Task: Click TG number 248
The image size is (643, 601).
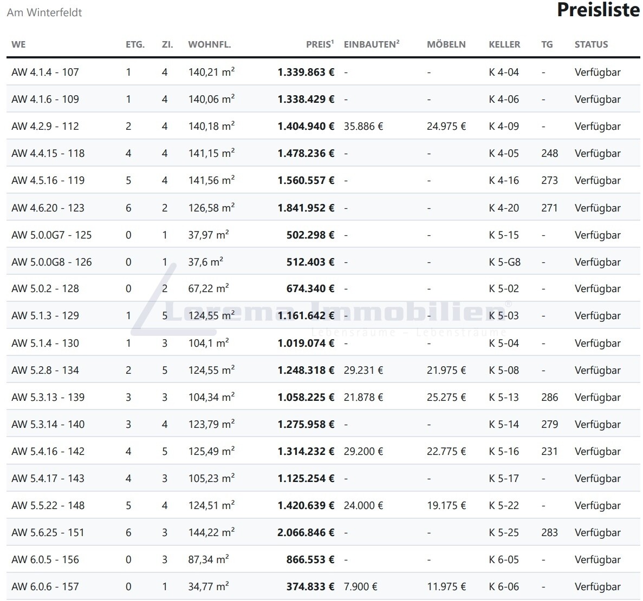Action: (x=549, y=153)
